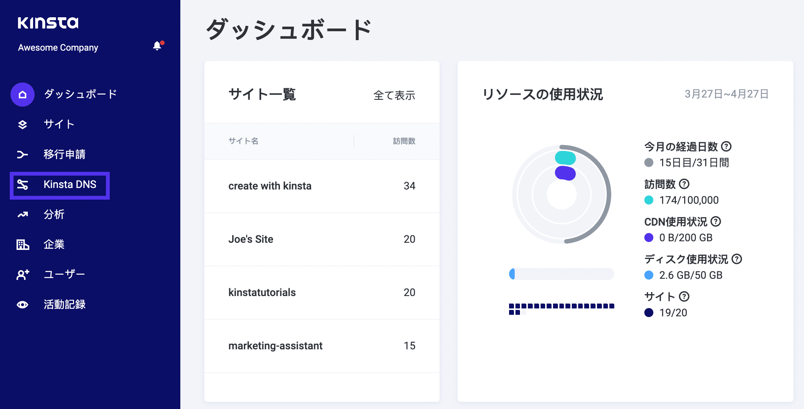Click the disk usage progress bar

click(x=561, y=274)
